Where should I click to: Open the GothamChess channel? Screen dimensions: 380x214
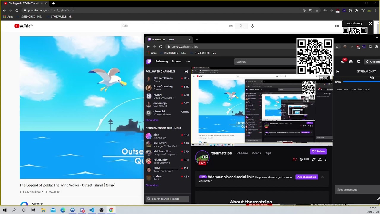[167, 79]
